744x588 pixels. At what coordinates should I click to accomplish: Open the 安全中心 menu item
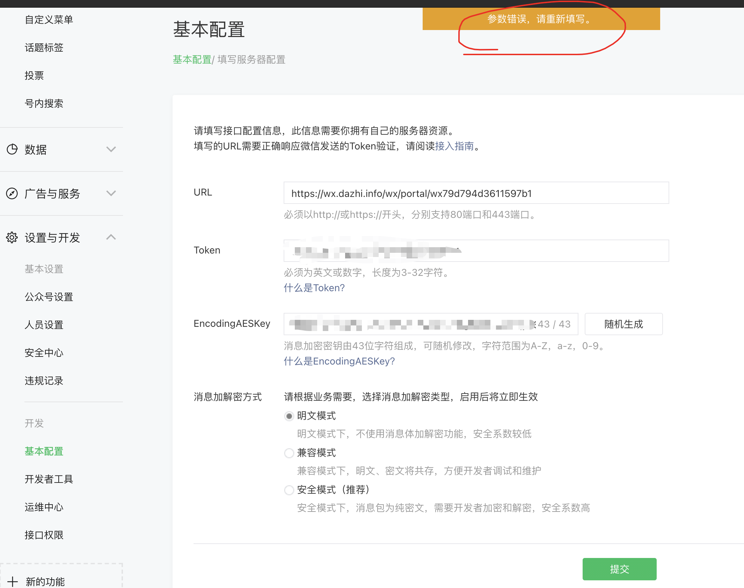tap(44, 353)
